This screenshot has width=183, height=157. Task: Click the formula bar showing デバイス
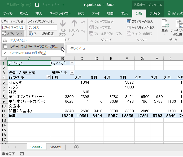coord(125,49)
